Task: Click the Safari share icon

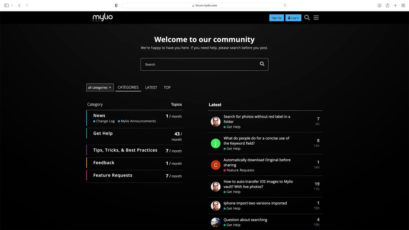Action: pos(388,5)
